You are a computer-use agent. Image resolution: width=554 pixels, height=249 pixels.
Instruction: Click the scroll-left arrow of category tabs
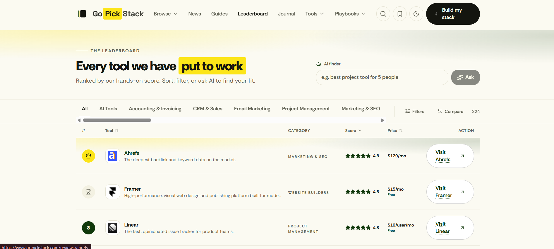[x=79, y=120]
